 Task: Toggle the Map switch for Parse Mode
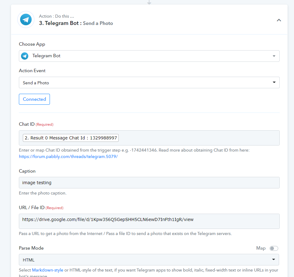[x=274, y=248]
